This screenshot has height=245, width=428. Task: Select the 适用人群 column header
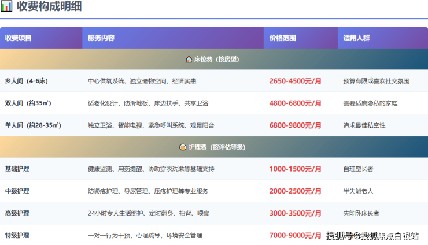356,38
